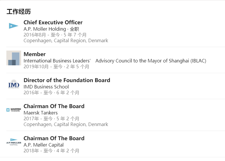Open Chairman Of The Board at A.P. Møller Capital
225x161 pixels.
click(54, 138)
